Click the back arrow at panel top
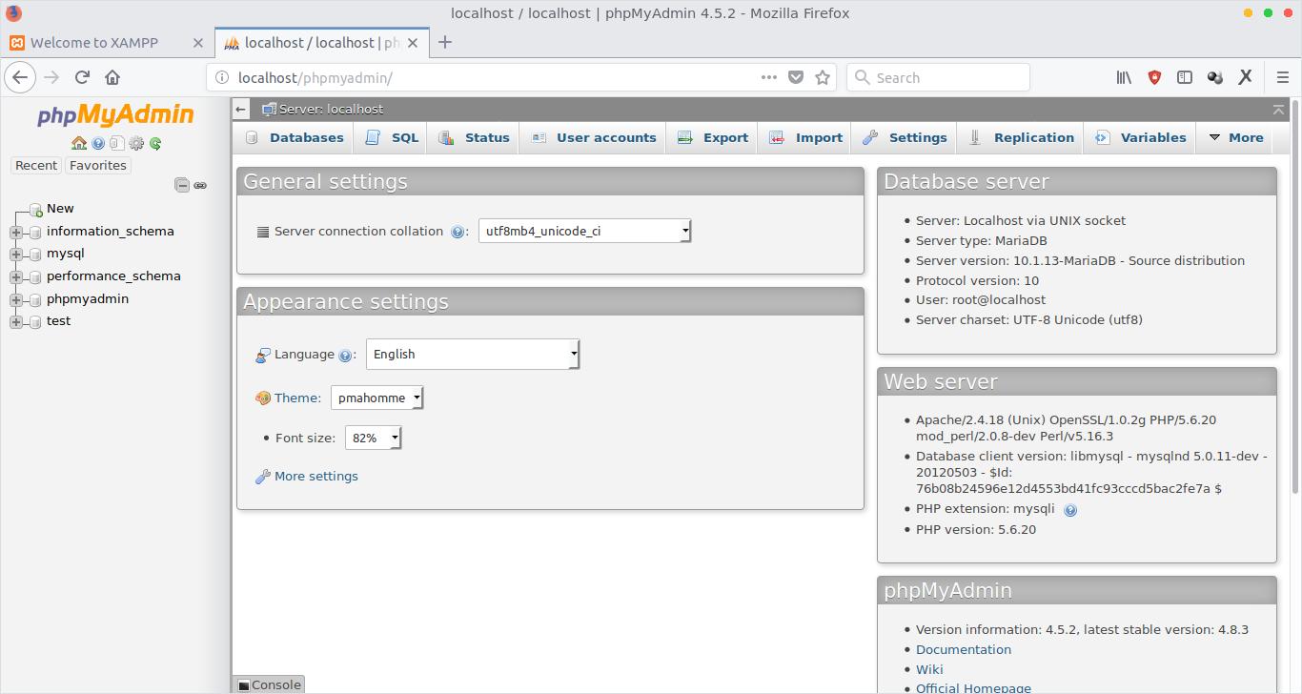The height and width of the screenshot is (694, 1302). tap(241, 109)
